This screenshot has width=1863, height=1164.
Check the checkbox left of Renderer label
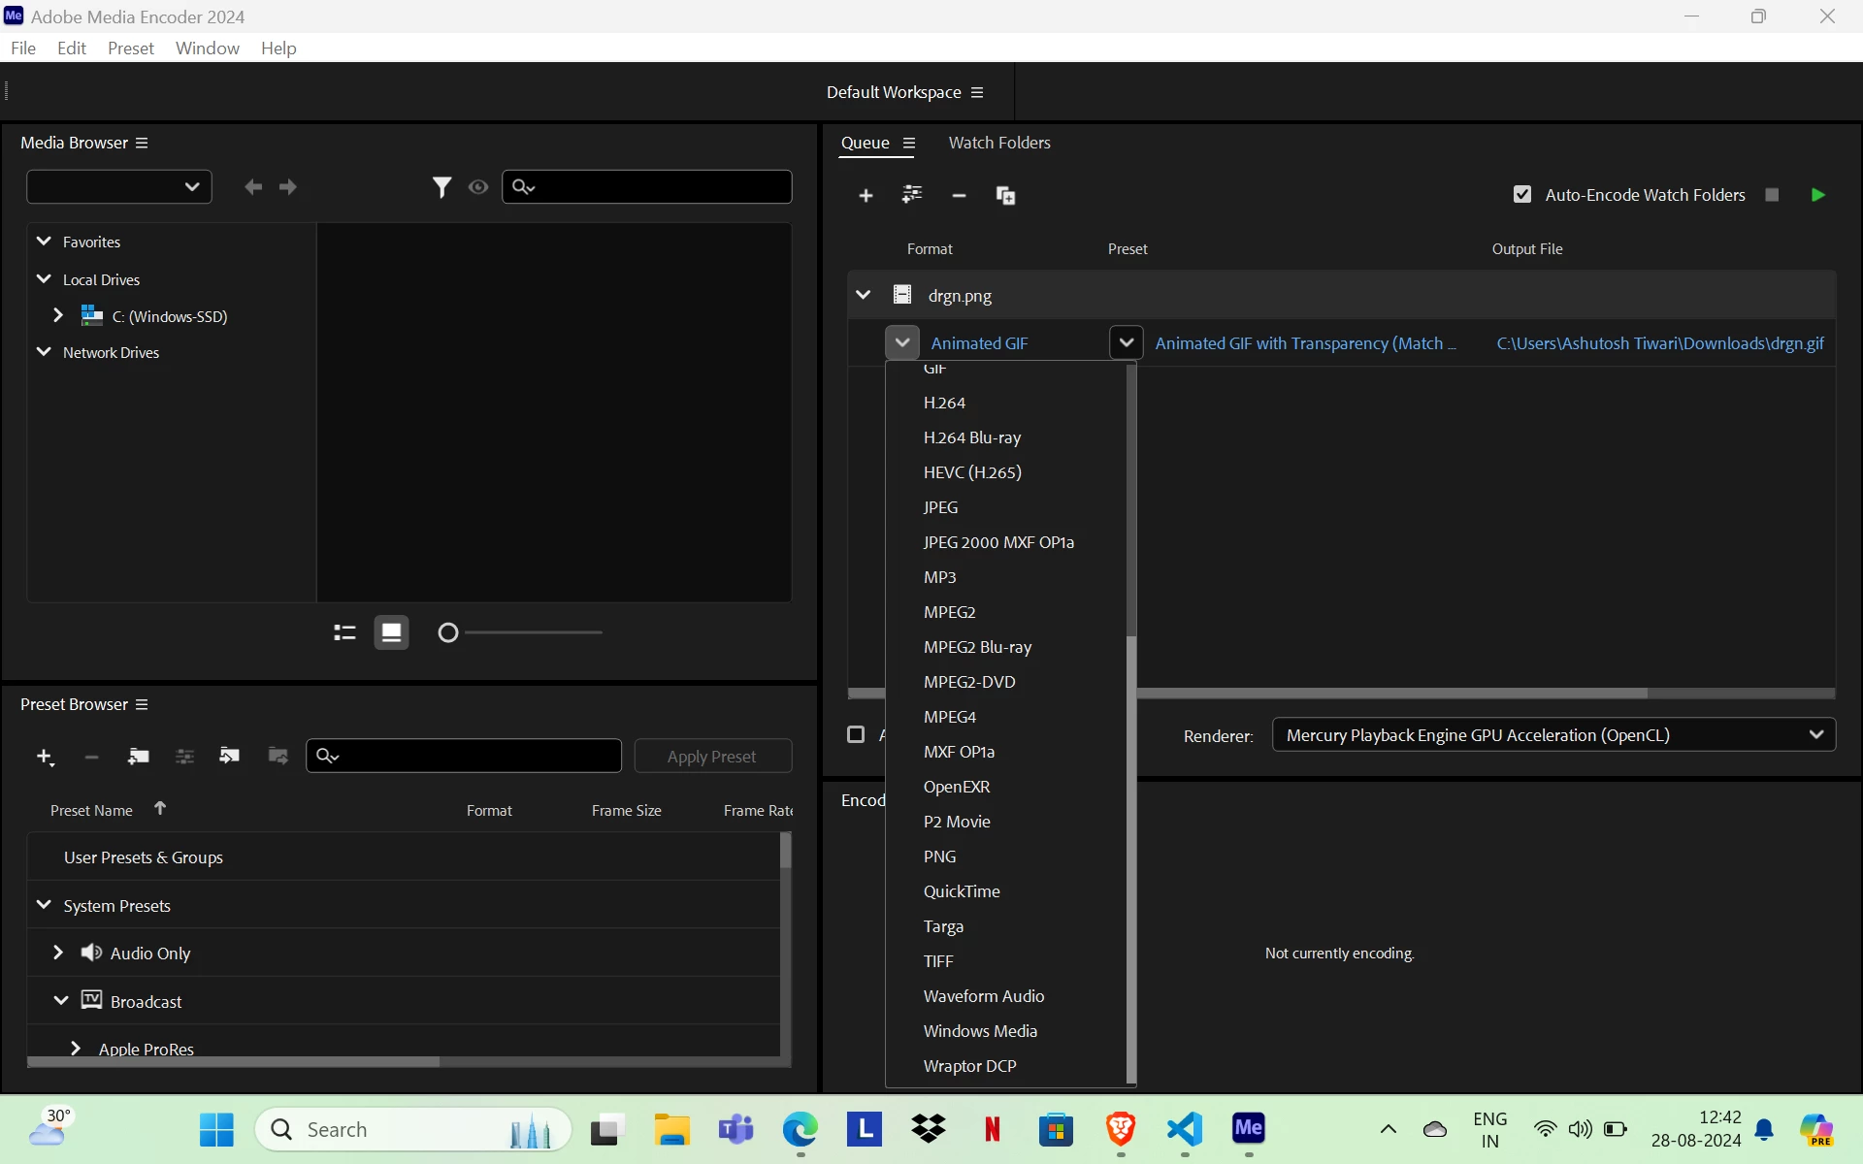pos(856,734)
